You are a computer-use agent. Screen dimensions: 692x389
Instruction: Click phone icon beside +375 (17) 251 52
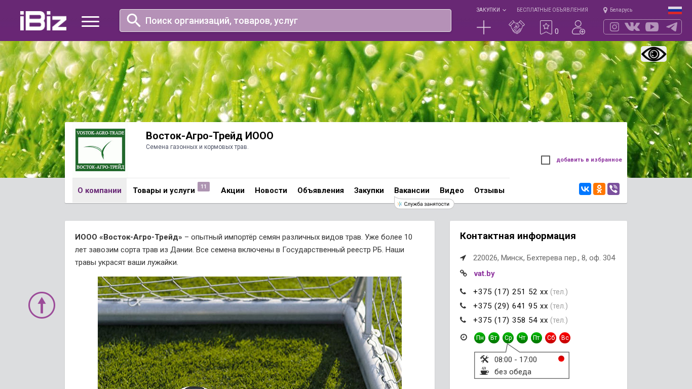(x=463, y=292)
